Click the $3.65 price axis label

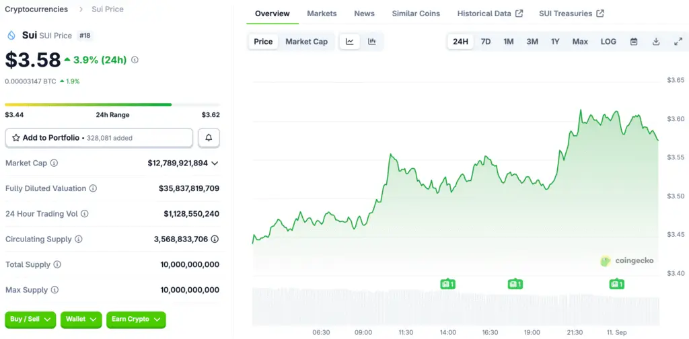(676, 80)
